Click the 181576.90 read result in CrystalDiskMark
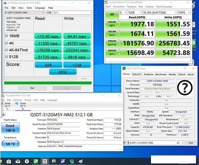This screenshot has height=165, width=199. 137,43
